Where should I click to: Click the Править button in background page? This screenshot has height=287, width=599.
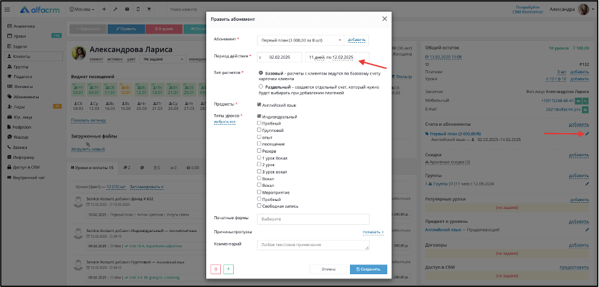pos(126,29)
